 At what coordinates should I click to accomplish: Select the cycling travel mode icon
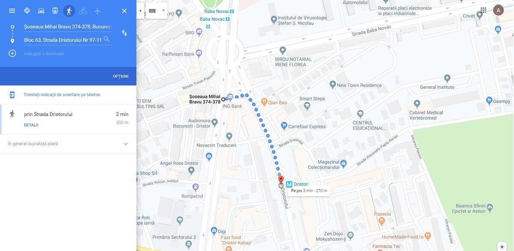click(x=83, y=11)
